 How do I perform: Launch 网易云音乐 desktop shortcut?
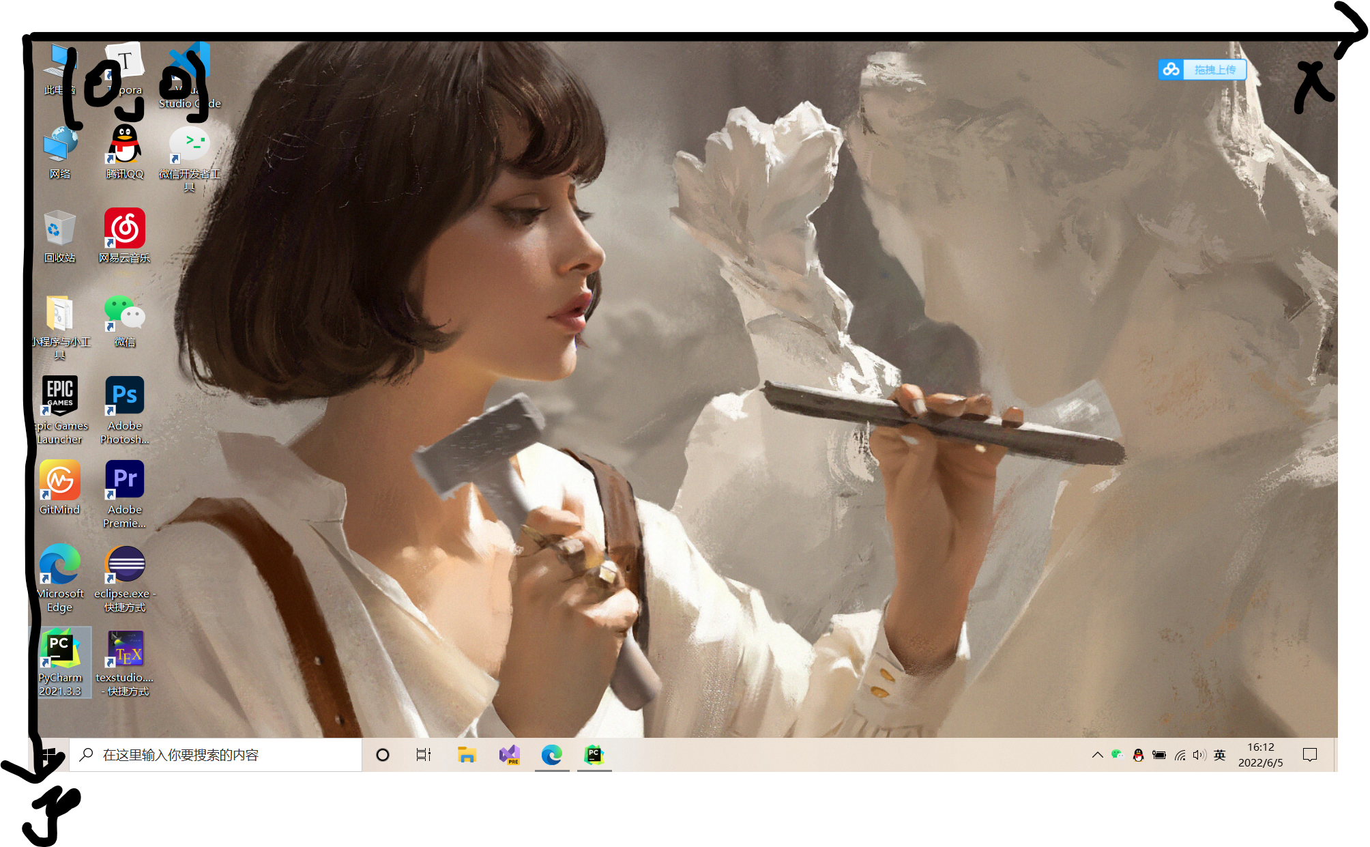coord(125,237)
